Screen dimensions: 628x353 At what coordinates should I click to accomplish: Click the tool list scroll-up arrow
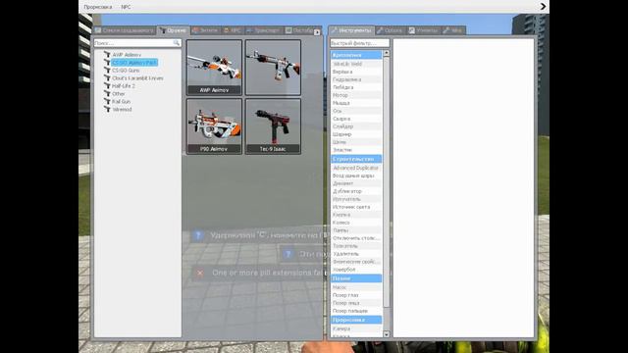(386, 53)
